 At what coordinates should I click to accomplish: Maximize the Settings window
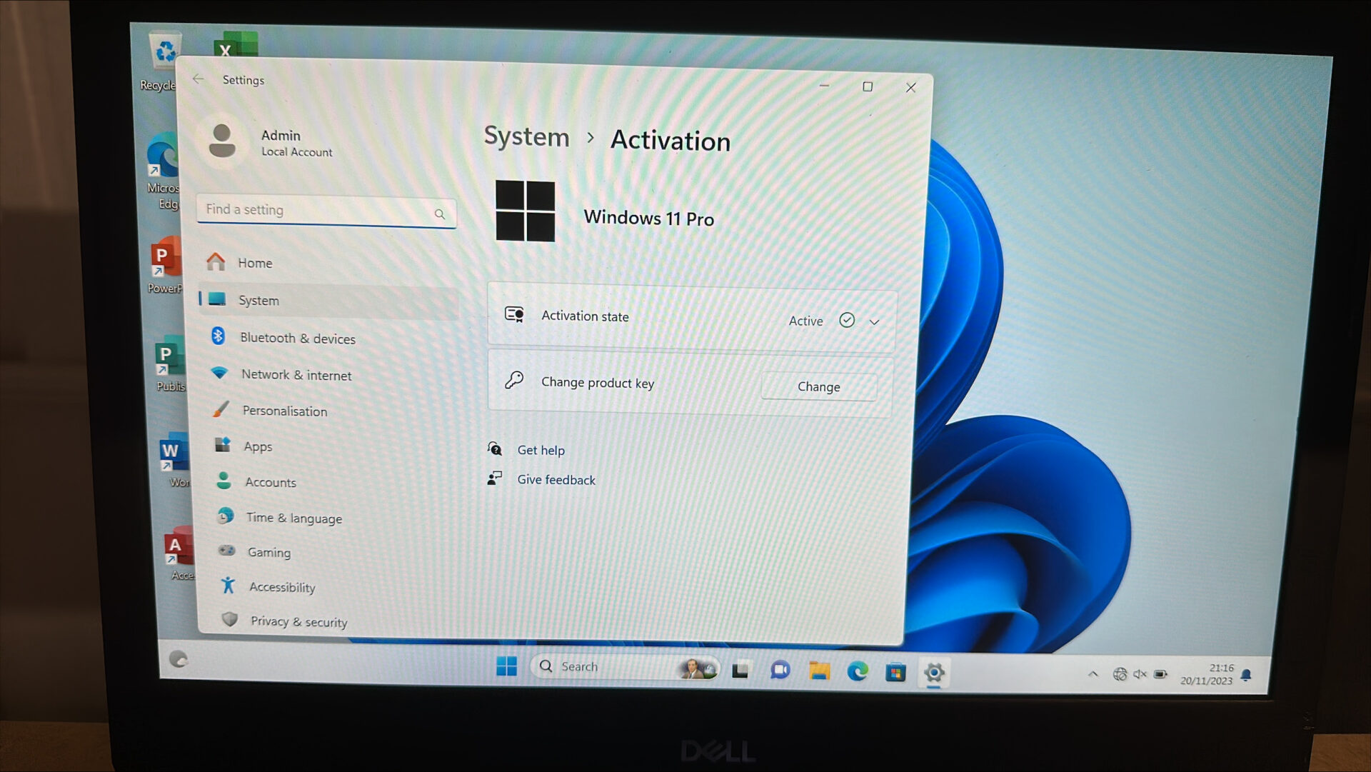[x=868, y=86]
